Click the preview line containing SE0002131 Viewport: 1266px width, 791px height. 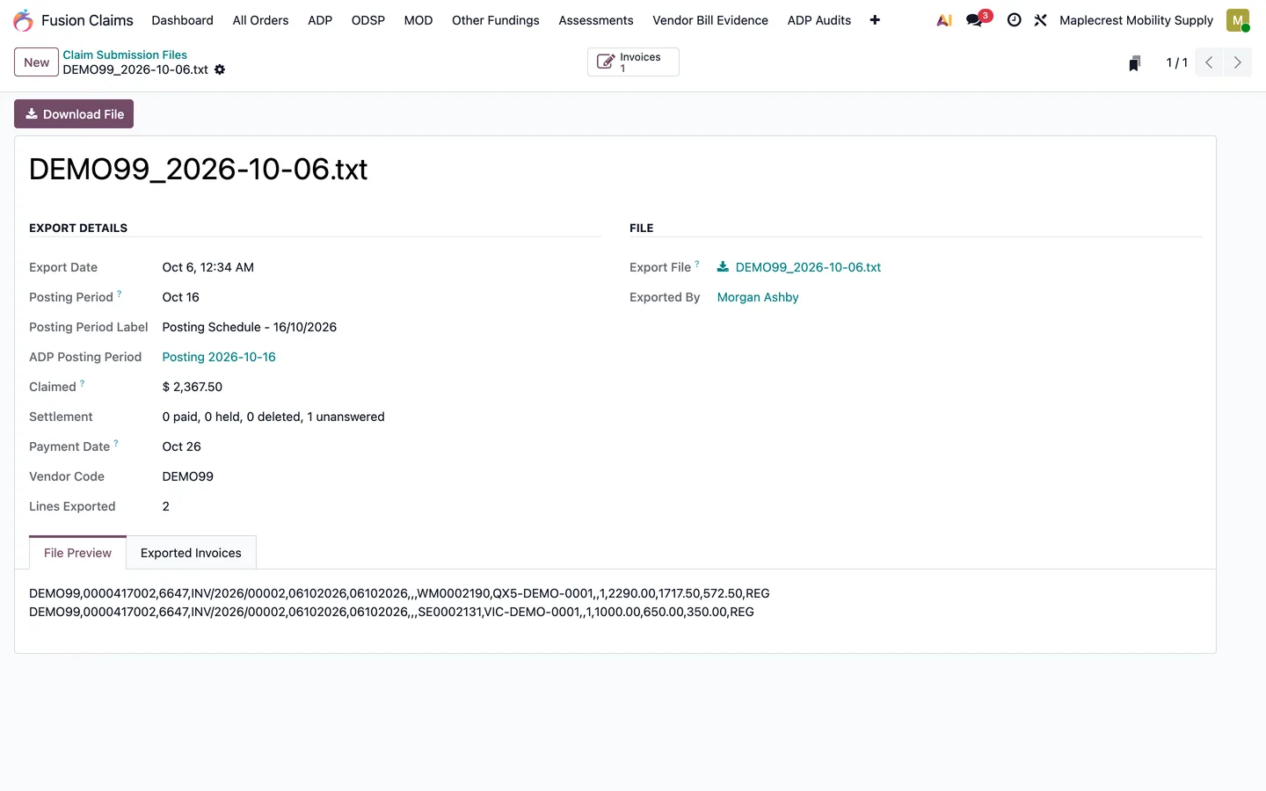[391, 612]
